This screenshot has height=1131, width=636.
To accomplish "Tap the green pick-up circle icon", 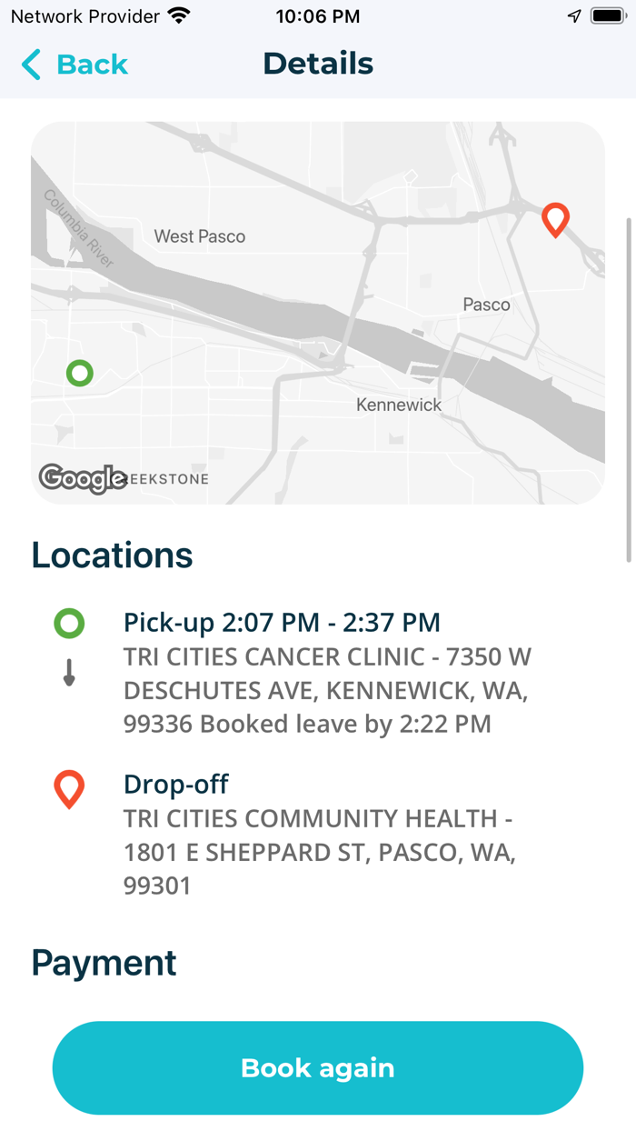I will point(69,623).
